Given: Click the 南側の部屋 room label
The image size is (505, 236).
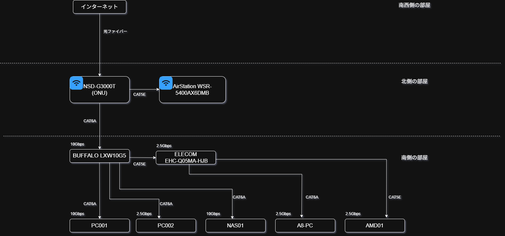Looking at the screenshot, I should [x=414, y=157].
